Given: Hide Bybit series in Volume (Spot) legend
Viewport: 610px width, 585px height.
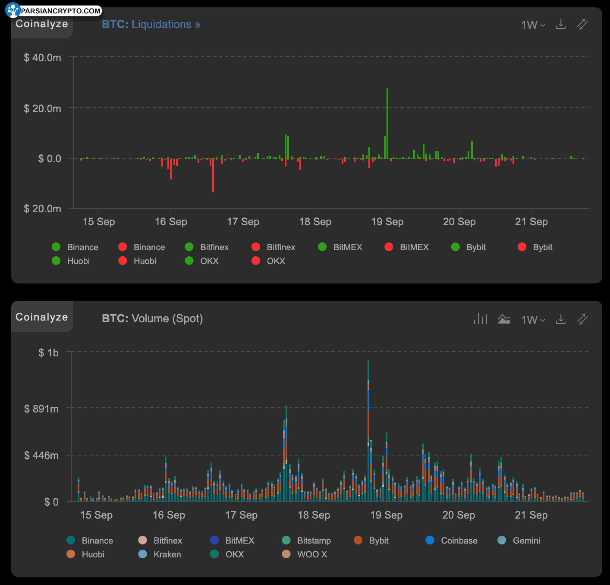Looking at the screenshot, I should pos(371,541).
